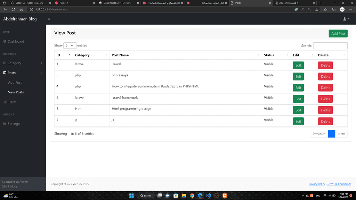Edit the php essays post

(298, 77)
